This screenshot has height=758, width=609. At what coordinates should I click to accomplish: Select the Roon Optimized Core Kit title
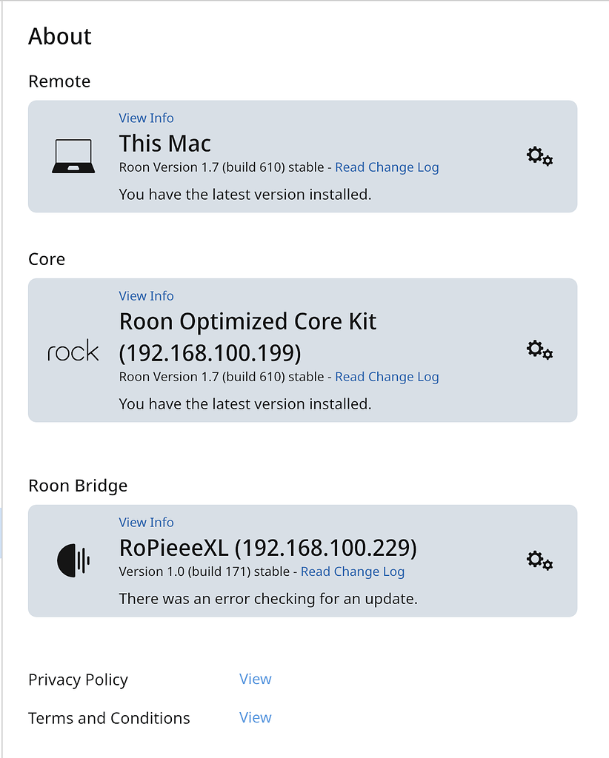pos(247,337)
